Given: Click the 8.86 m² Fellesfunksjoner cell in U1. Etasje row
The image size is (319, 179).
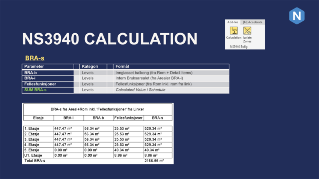Looking at the screenshot, I should (129, 155).
